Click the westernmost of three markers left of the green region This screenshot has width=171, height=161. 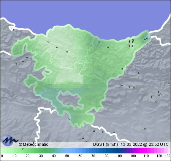[16, 64]
